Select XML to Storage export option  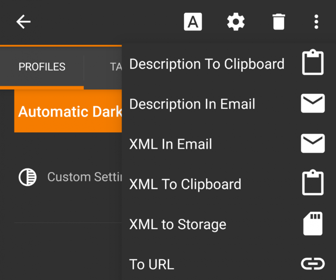click(x=178, y=224)
